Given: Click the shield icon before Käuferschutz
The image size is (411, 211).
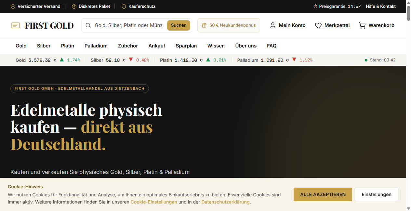Looking at the screenshot, I should tap(124, 7).
